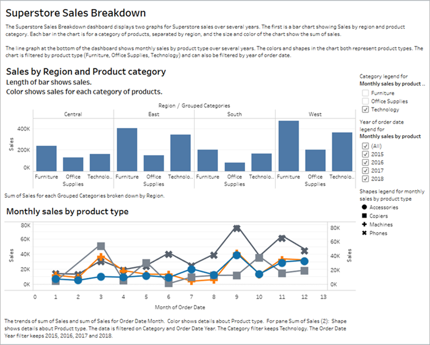Enable the Furniture category checkbox
This screenshot has width=430, height=345.
(x=365, y=93)
